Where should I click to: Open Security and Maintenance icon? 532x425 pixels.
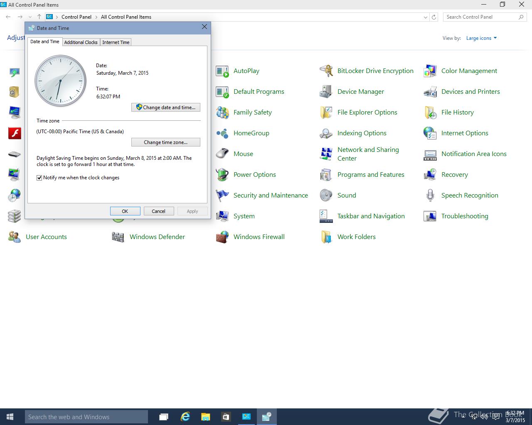[x=222, y=195]
